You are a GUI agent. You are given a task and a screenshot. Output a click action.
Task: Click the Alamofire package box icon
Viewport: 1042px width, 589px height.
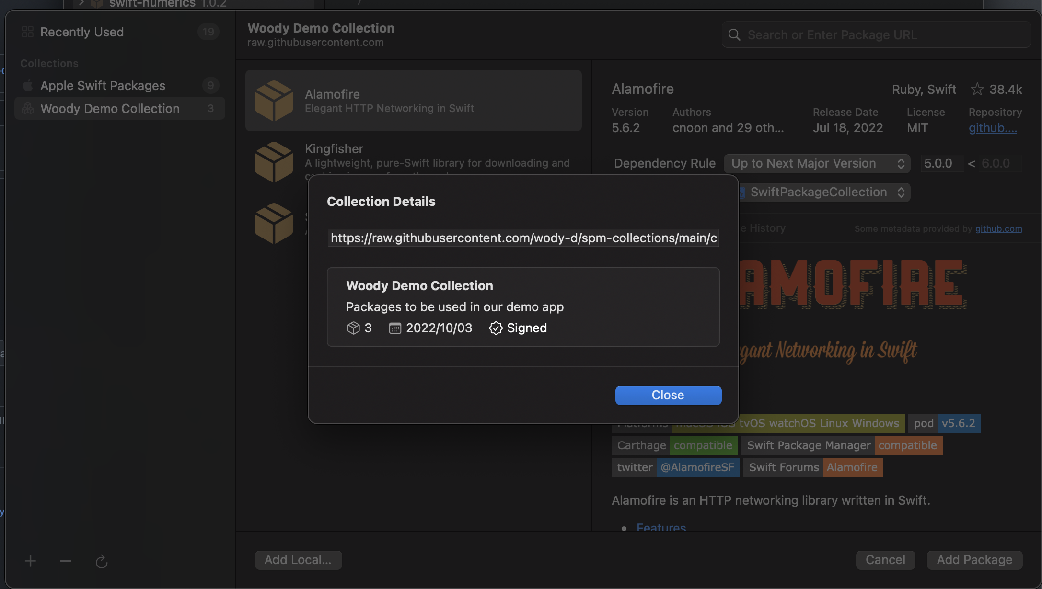(x=274, y=101)
